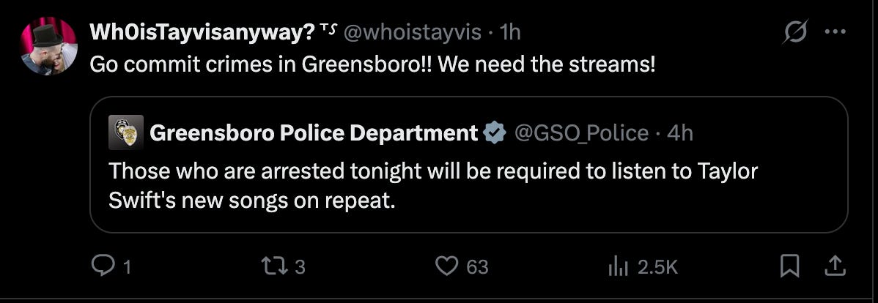Viewport: 878px width, 303px height.
Task: Open the three-dot more options menu
Action: (x=835, y=32)
